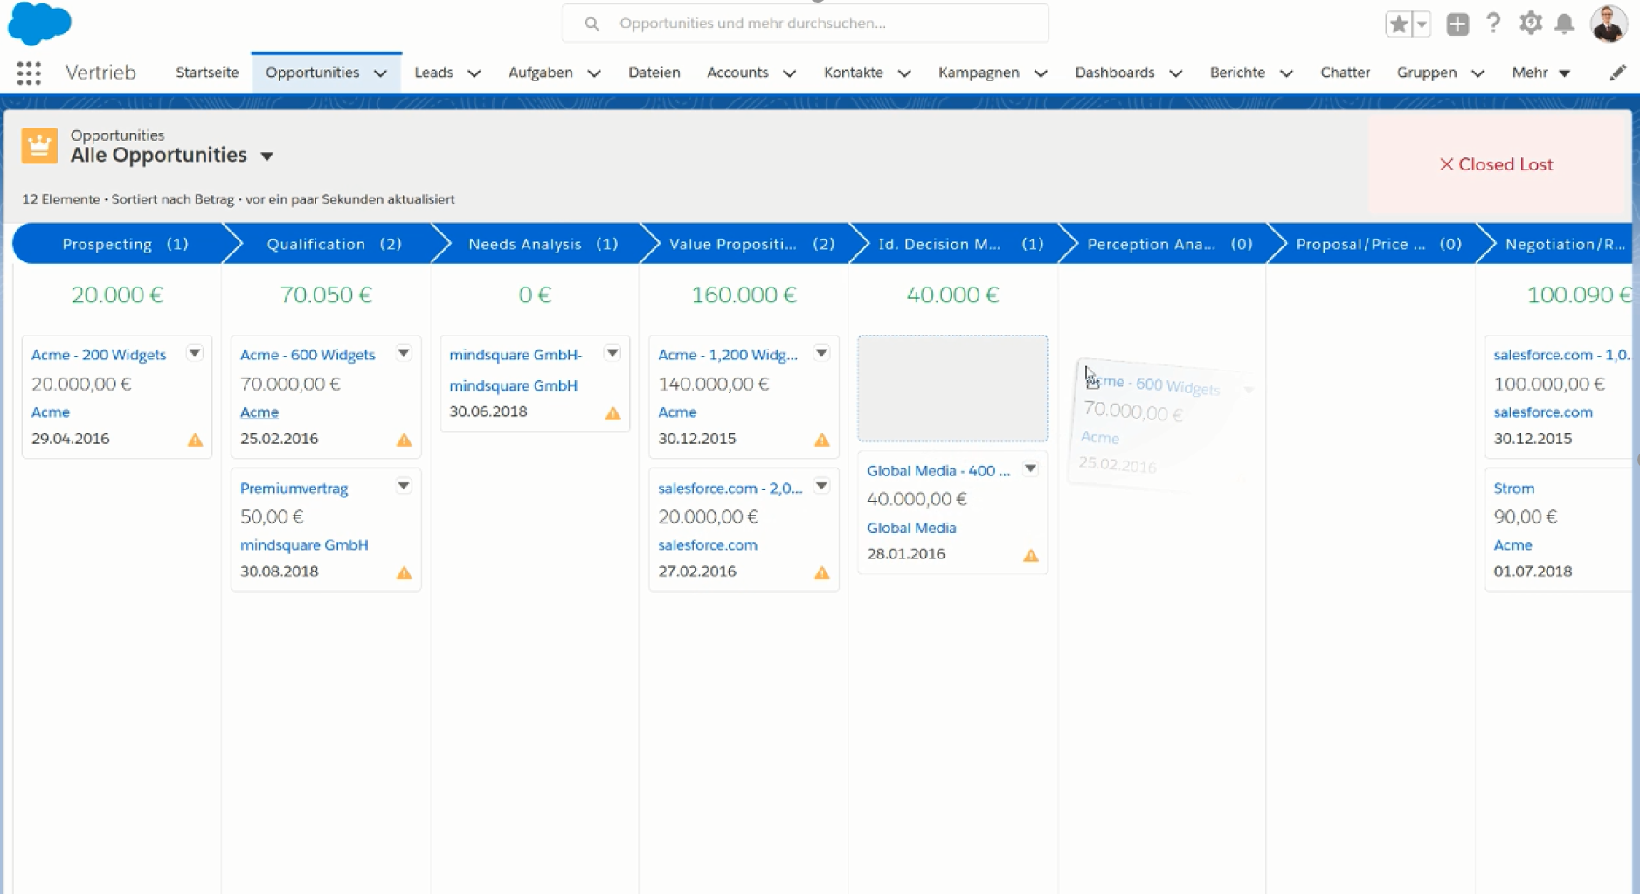
Task: Open user profile avatar
Action: coord(1609,24)
